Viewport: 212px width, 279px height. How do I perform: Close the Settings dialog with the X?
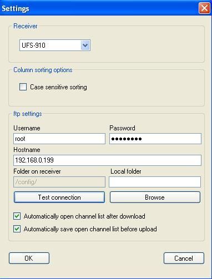coord(204,8)
